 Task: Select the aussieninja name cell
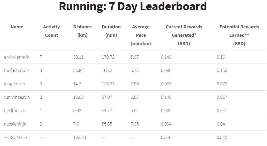[15, 124]
